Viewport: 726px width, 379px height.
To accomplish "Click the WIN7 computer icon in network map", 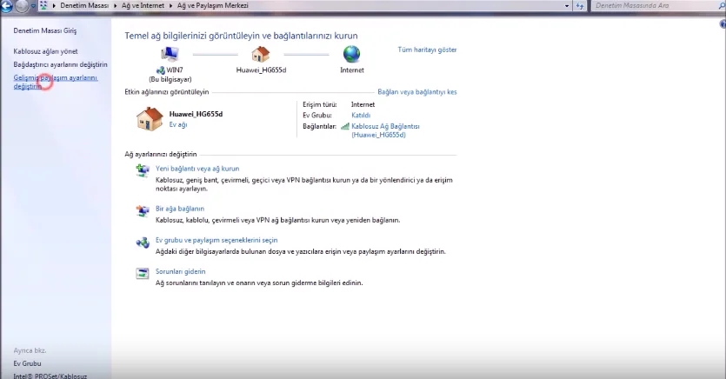I will pos(170,54).
